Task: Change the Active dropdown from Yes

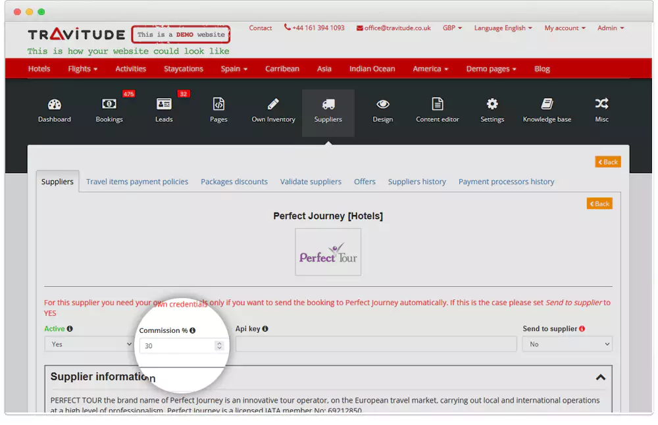Action: [89, 343]
